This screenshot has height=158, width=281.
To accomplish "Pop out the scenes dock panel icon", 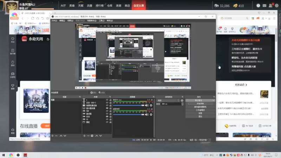I will (80, 97).
